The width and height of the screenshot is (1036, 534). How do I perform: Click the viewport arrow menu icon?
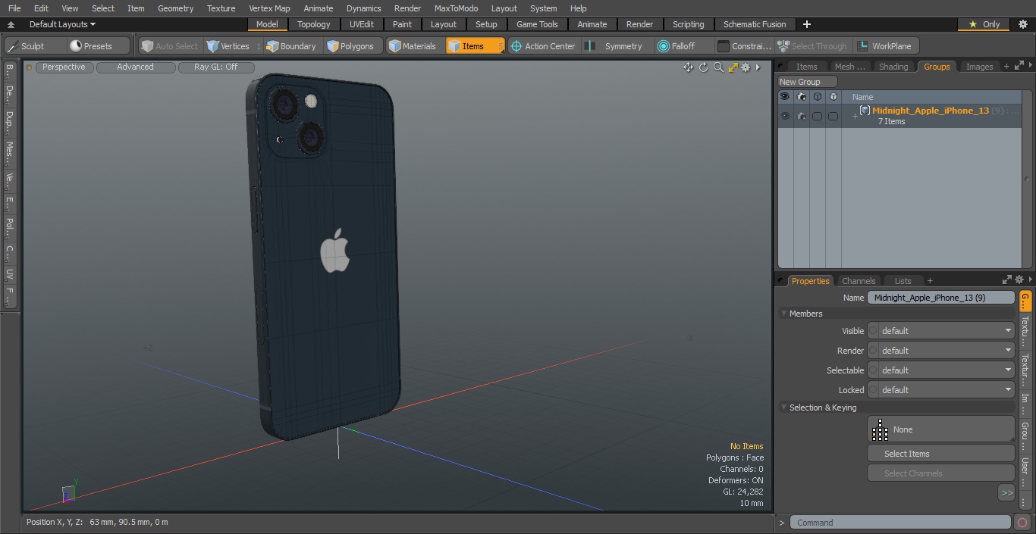click(x=758, y=67)
